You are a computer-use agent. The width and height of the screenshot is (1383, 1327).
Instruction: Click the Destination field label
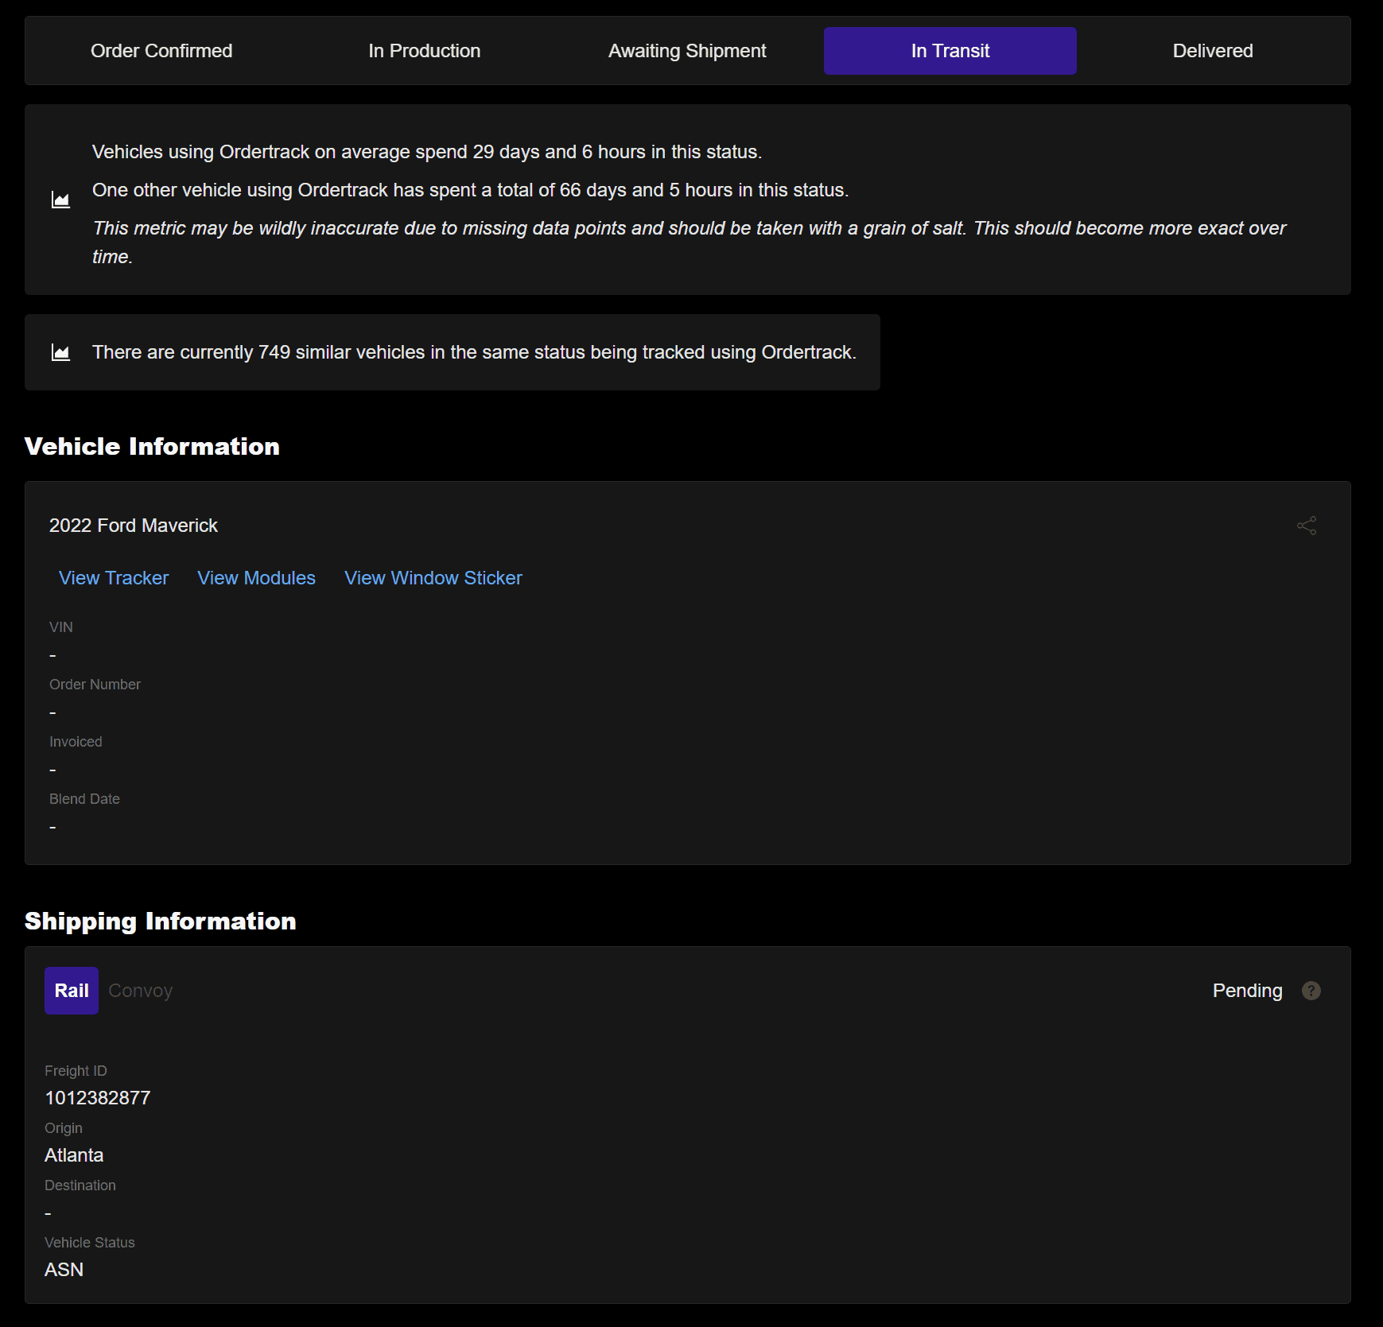(80, 1185)
